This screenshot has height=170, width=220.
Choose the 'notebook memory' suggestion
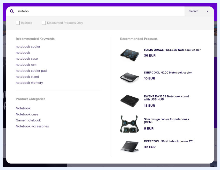(29, 83)
